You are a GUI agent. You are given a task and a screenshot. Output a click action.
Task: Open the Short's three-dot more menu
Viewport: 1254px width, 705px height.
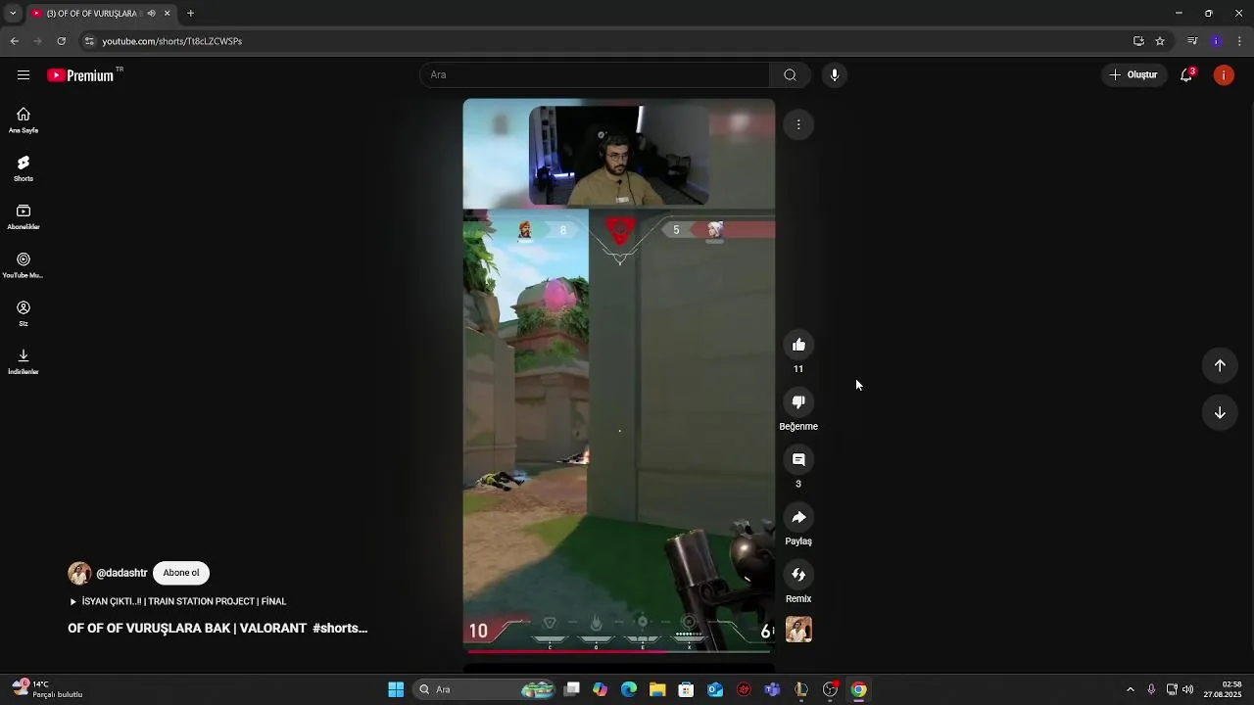798,124
